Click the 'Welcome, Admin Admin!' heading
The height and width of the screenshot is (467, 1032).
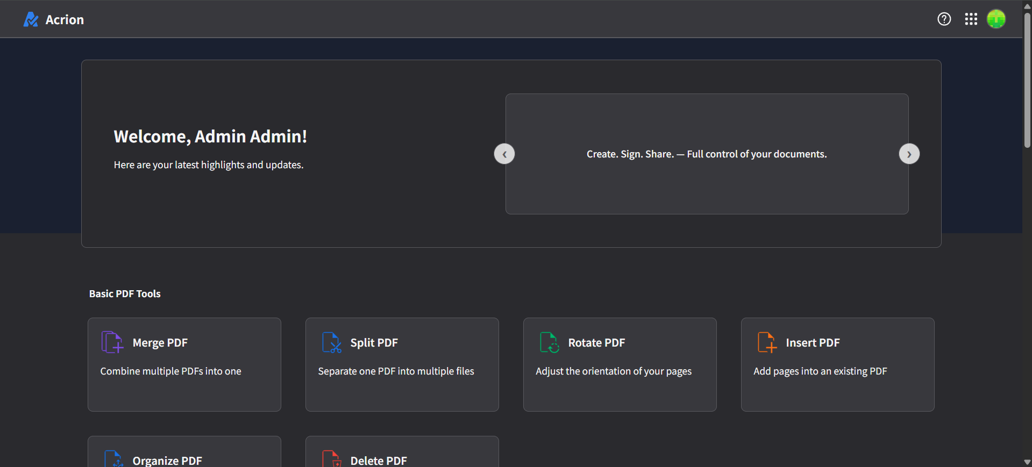click(210, 136)
